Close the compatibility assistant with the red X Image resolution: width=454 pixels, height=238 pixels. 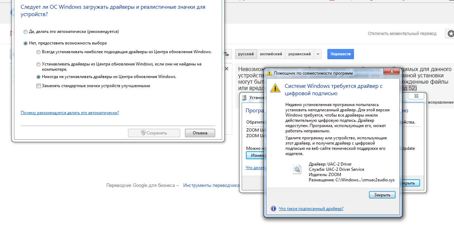coord(392,72)
